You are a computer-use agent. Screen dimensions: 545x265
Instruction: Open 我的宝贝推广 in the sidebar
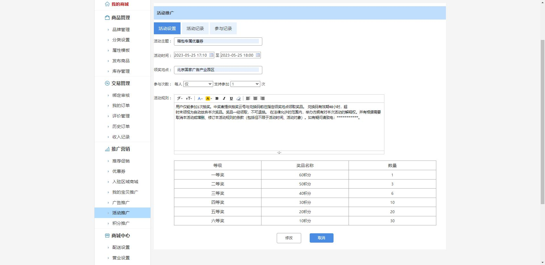(x=125, y=192)
